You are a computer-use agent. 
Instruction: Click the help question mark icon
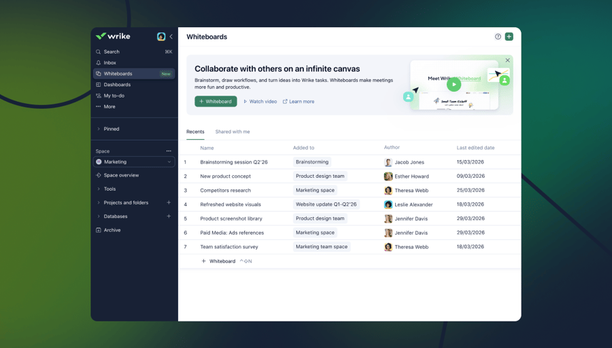tap(498, 37)
